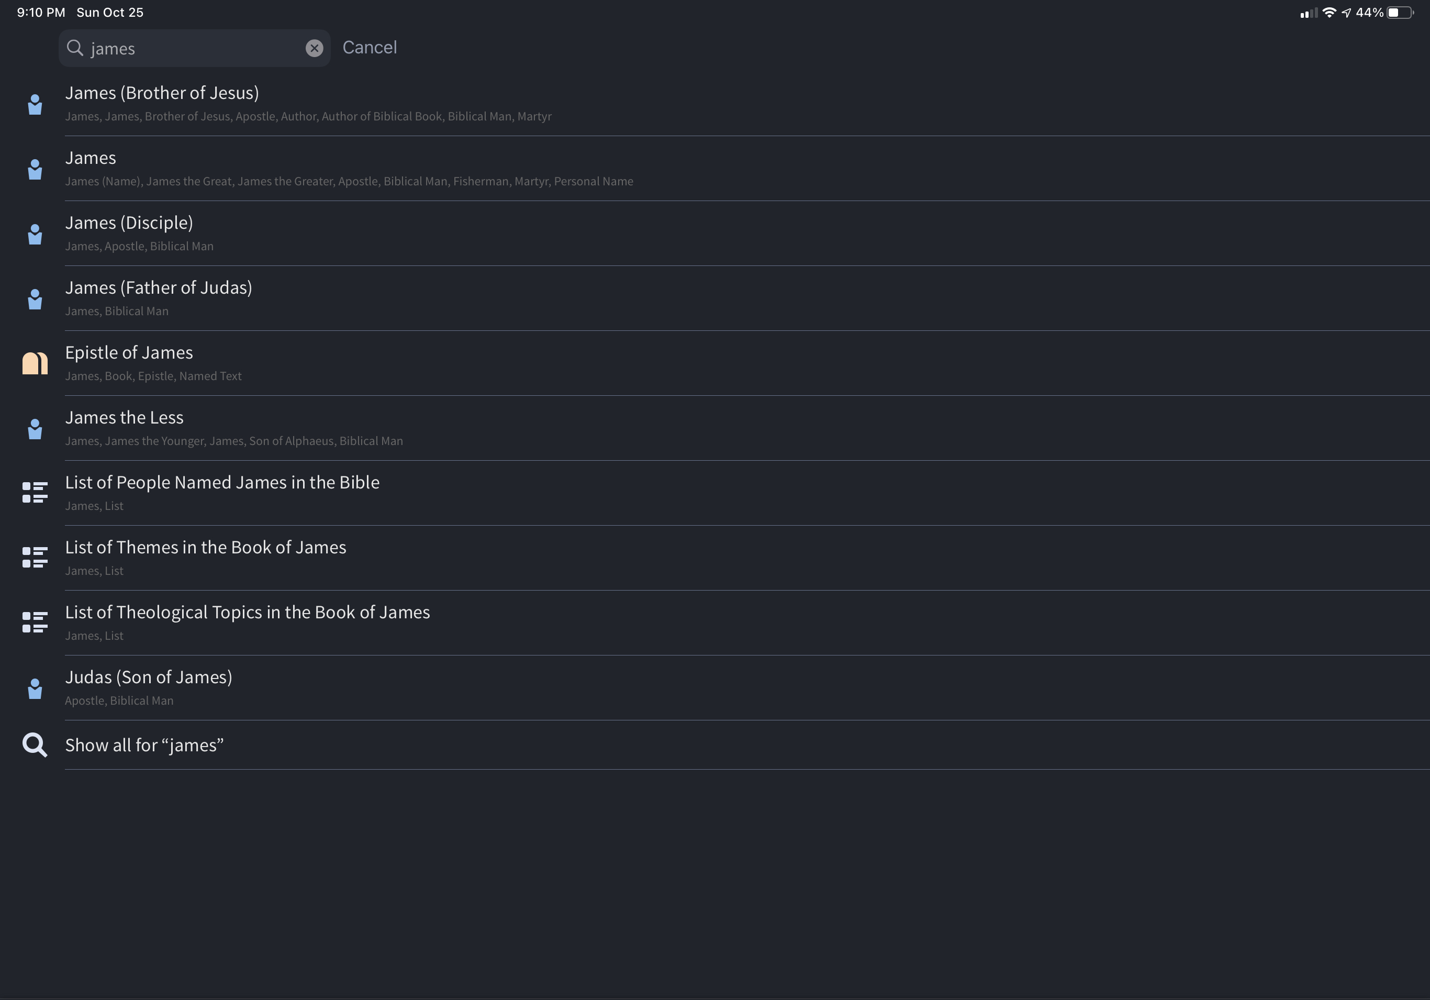Screen dimensions: 1430x1000
Task: Select the person icon for Judas (Son of James)
Action: (x=35, y=688)
